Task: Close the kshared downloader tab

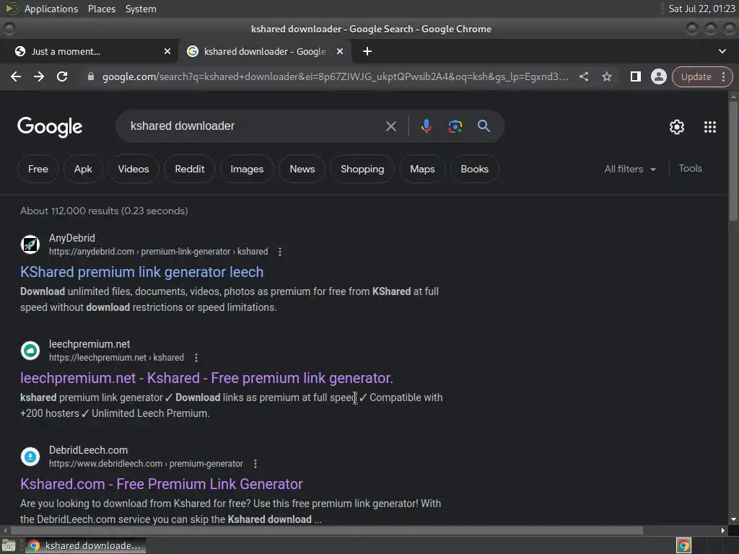Action: point(340,51)
